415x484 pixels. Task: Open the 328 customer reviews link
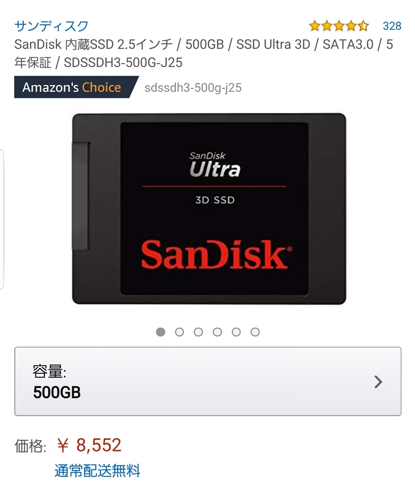coord(392,26)
